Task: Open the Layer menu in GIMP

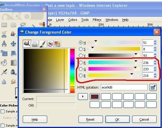Action: click(x=60, y=20)
